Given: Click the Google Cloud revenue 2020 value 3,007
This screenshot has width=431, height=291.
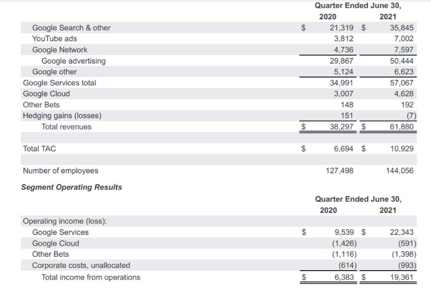Looking at the screenshot, I should click(343, 93).
